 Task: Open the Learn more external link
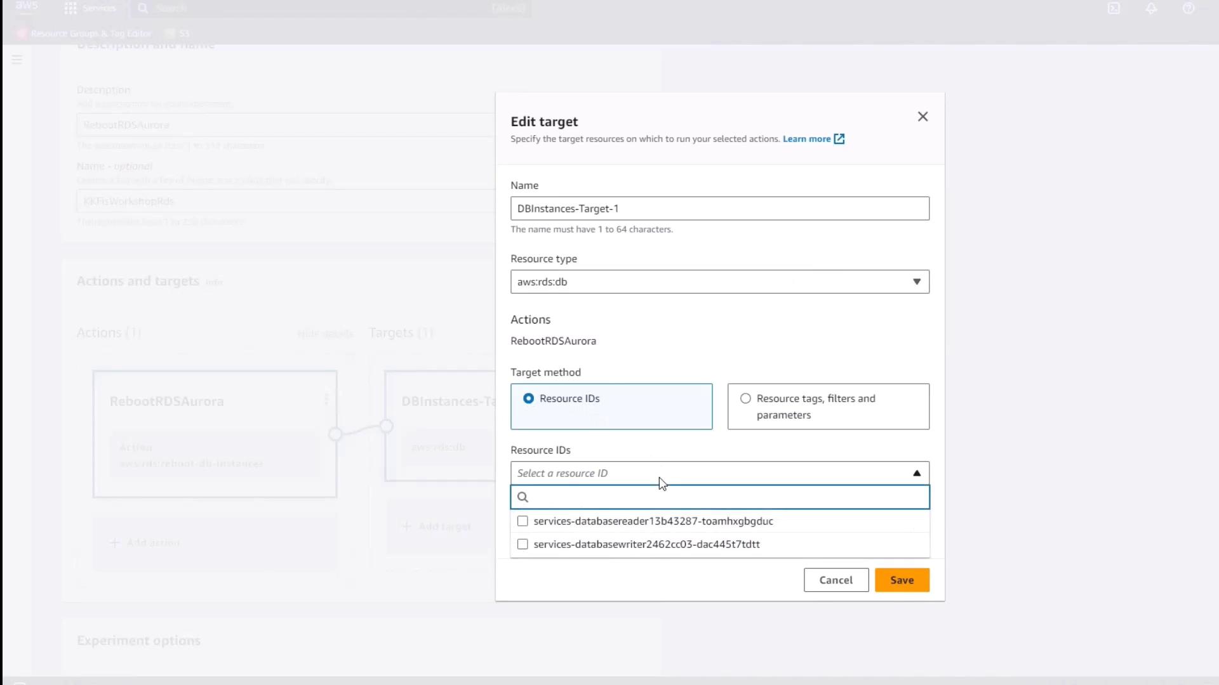point(806,139)
